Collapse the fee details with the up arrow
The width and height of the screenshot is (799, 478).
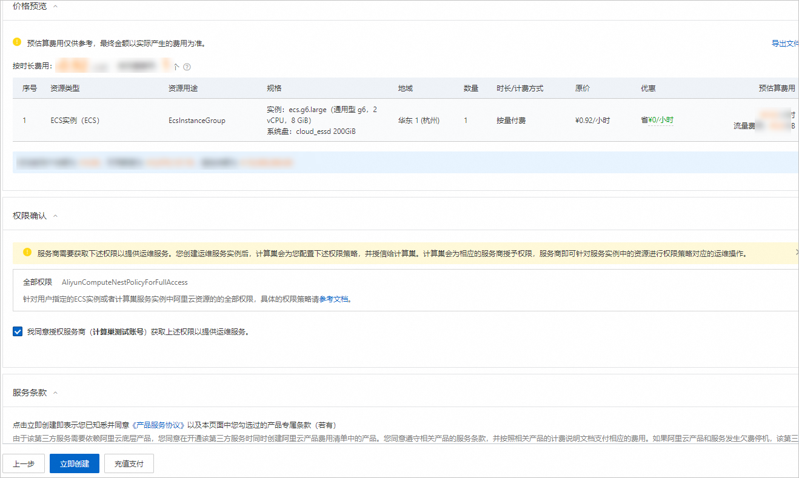176,67
